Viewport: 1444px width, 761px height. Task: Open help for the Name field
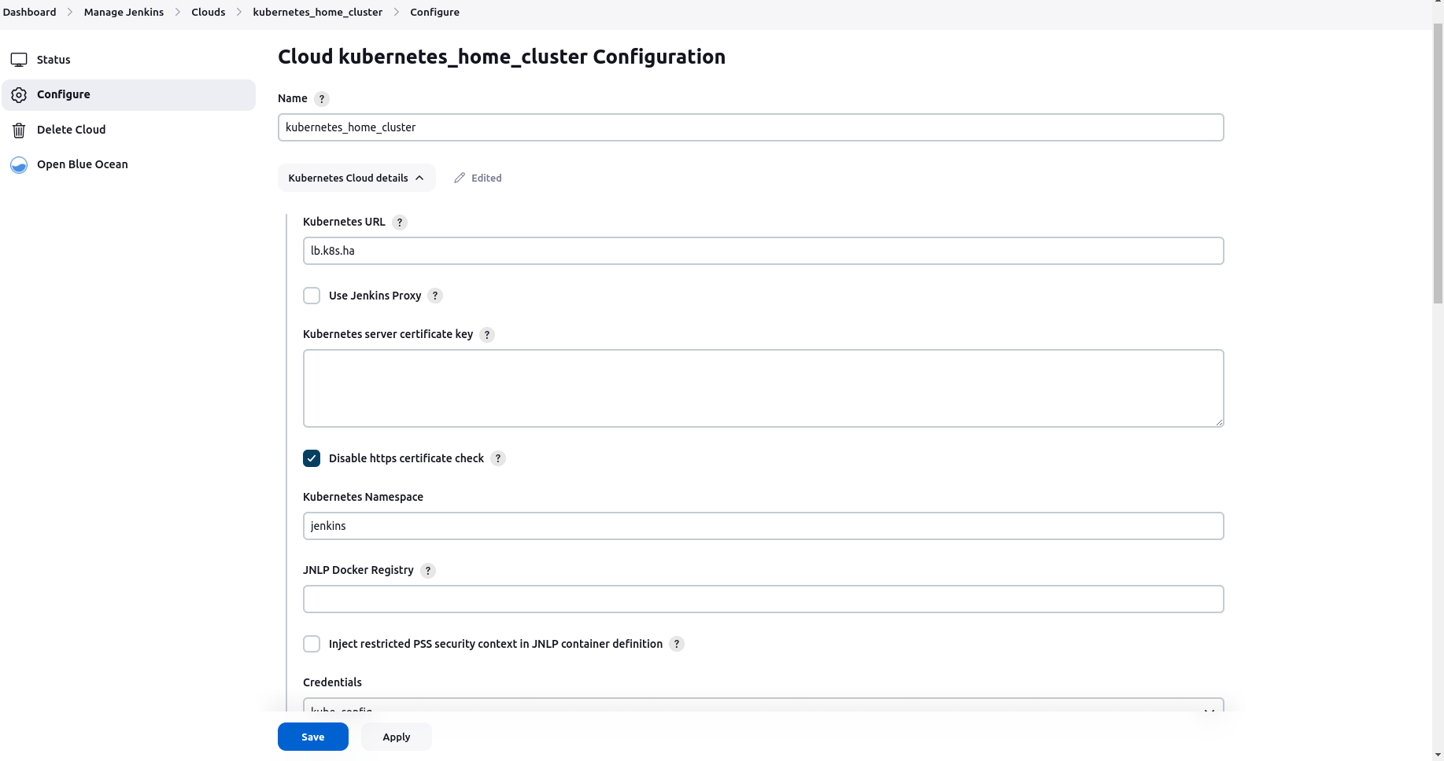click(322, 99)
